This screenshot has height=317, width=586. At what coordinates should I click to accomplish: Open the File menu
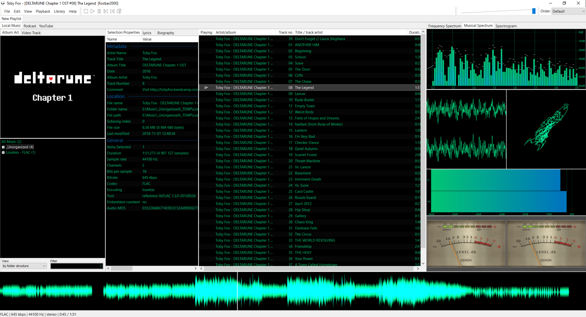coord(7,11)
